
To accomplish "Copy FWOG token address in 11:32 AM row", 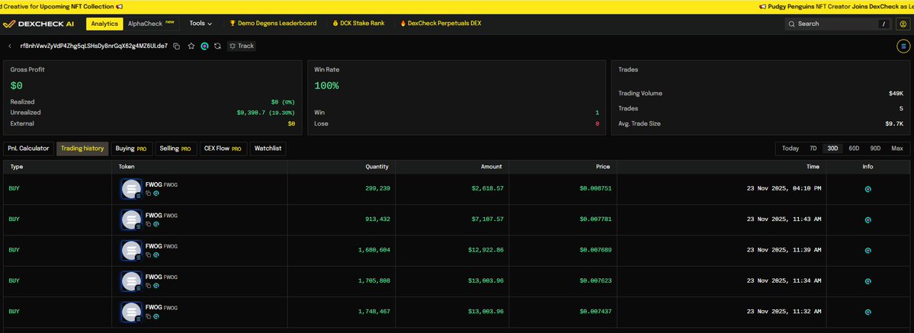I will pos(148,317).
